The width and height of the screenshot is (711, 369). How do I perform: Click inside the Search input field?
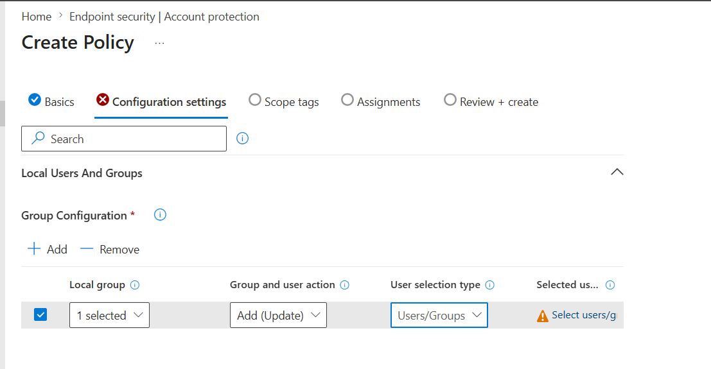coord(124,139)
